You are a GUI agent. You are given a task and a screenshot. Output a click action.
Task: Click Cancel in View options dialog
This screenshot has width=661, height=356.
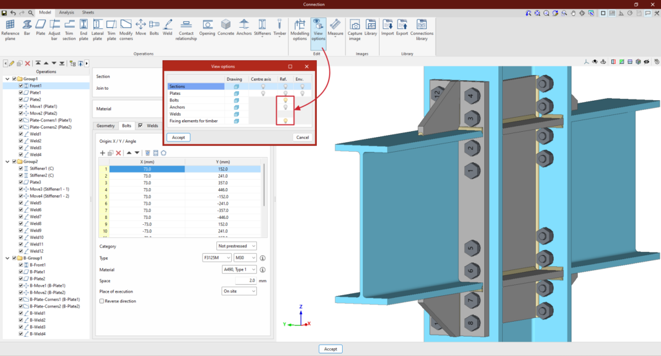coord(301,137)
